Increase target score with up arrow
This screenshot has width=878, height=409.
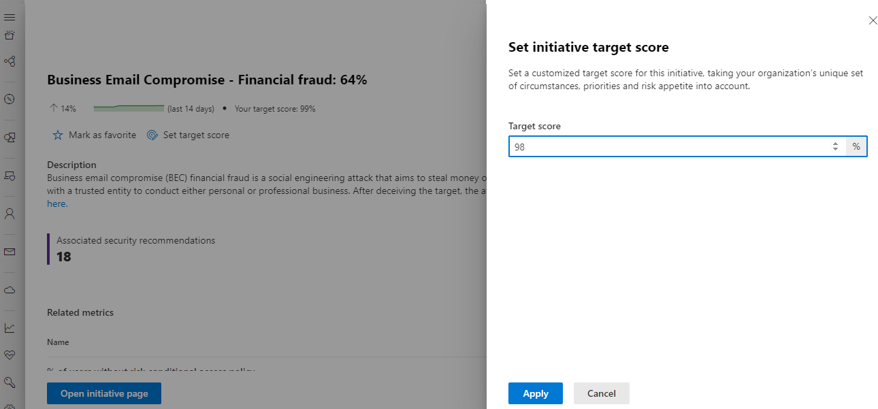835,144
